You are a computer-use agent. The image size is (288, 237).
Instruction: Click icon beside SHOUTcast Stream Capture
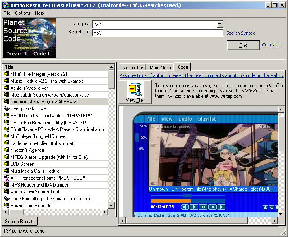pos(7,116)
